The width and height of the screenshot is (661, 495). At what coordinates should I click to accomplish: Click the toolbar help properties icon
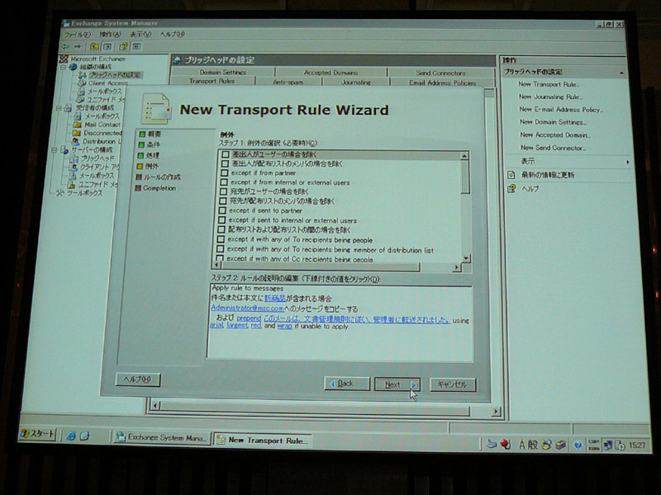[x=123, y=46]
